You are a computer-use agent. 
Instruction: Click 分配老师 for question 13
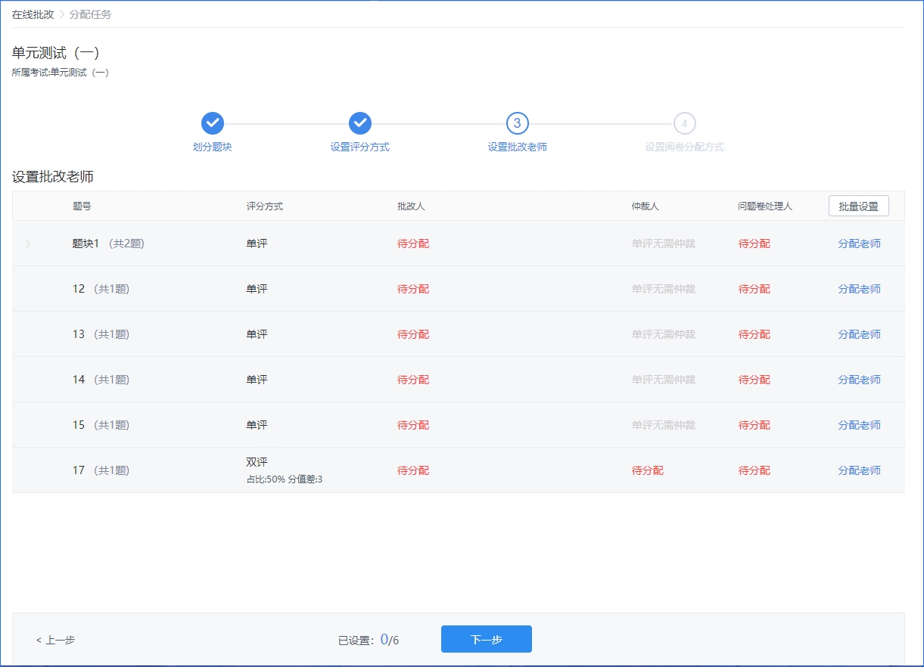click(859, 334)
